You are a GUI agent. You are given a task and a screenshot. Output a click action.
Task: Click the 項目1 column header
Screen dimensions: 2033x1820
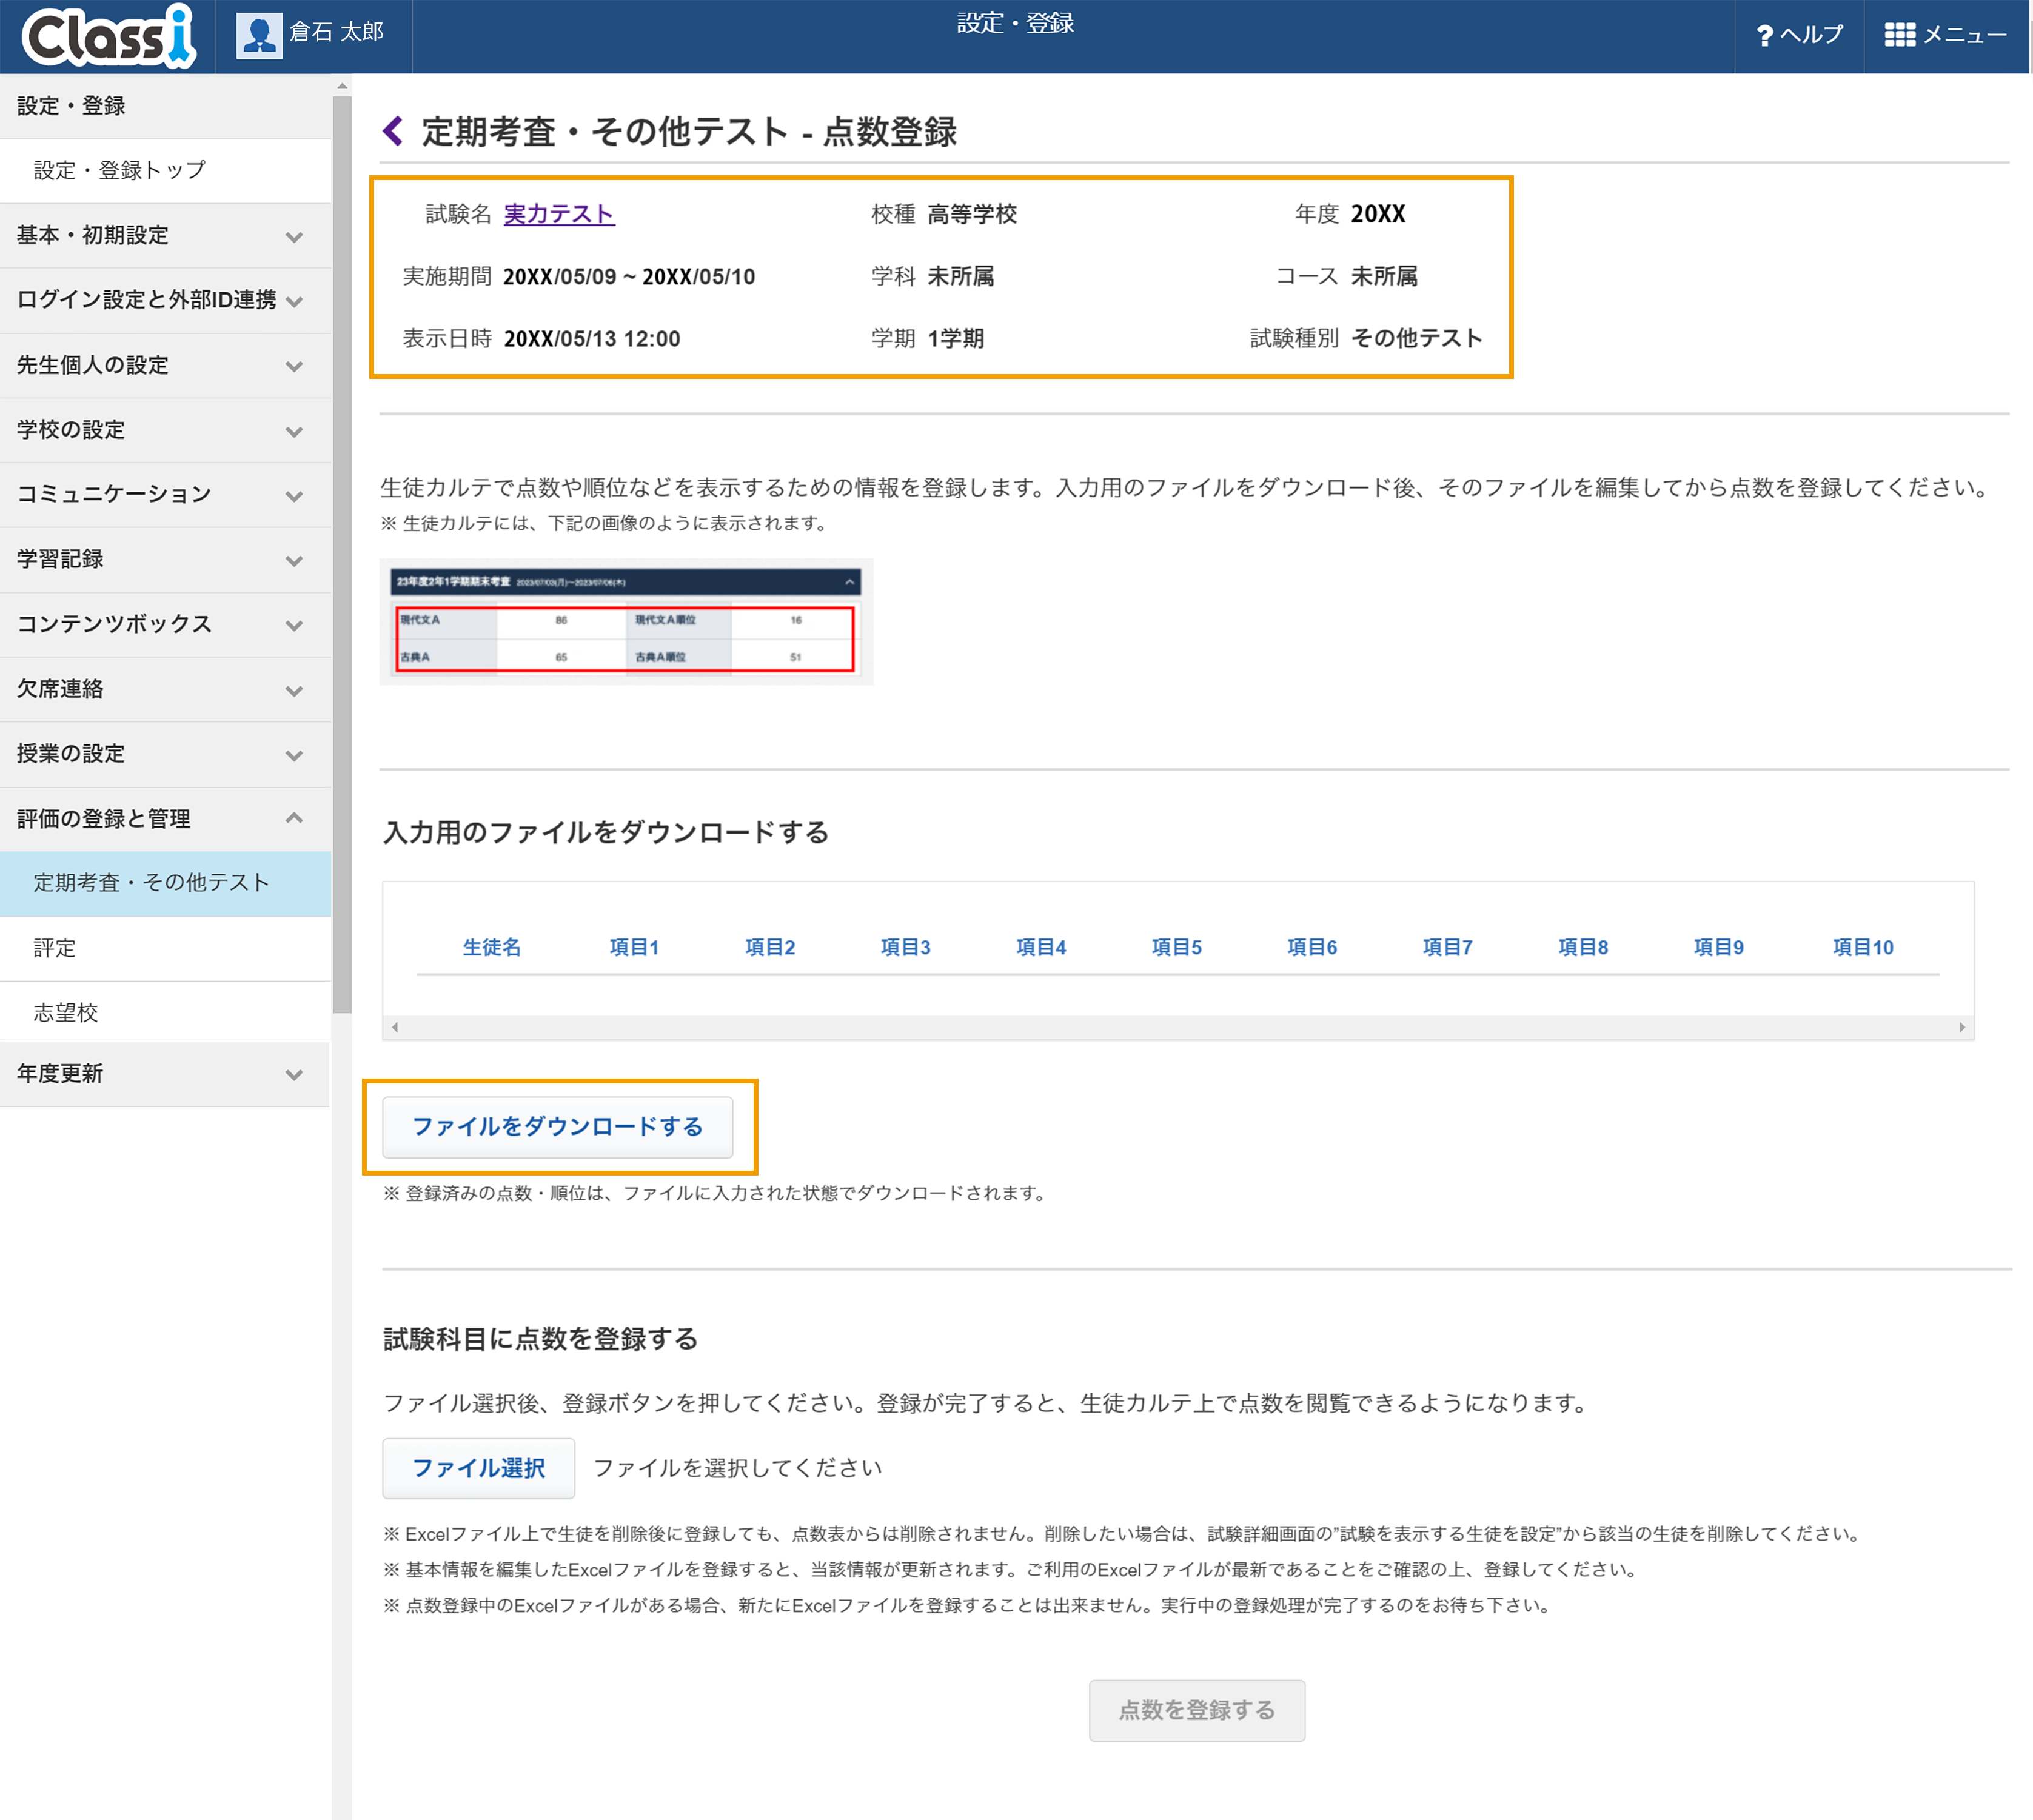pos(634,947)
